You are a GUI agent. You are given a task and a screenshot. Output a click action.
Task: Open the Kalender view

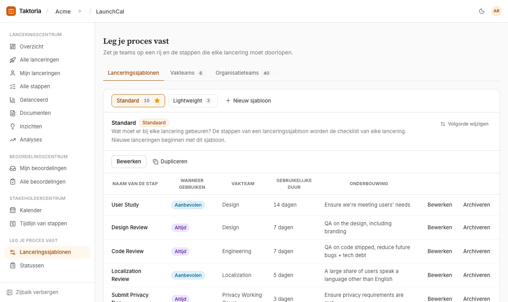(x=48, y=210)
